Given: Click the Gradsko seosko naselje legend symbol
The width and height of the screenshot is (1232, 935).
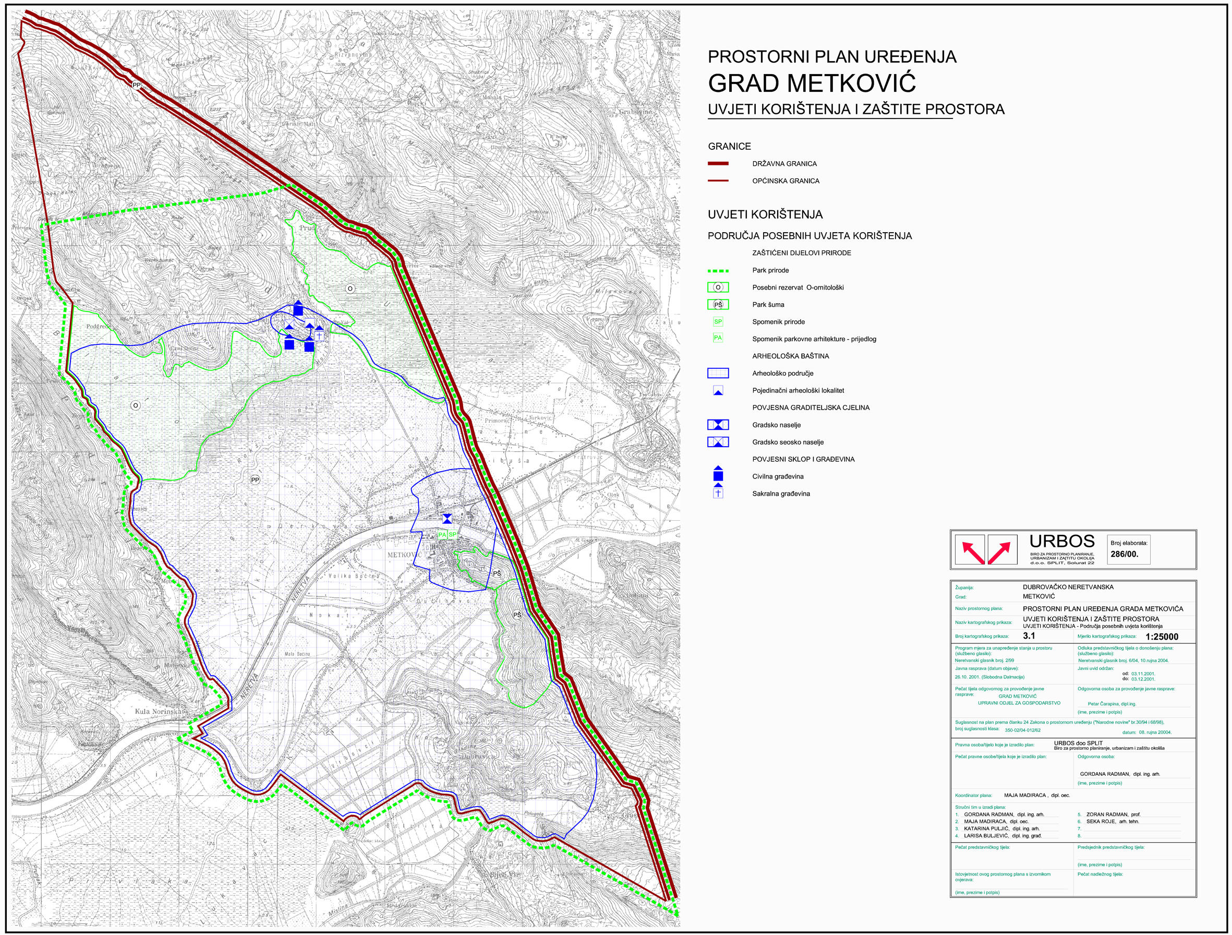Looking at the screenshot, I should 718,442.
